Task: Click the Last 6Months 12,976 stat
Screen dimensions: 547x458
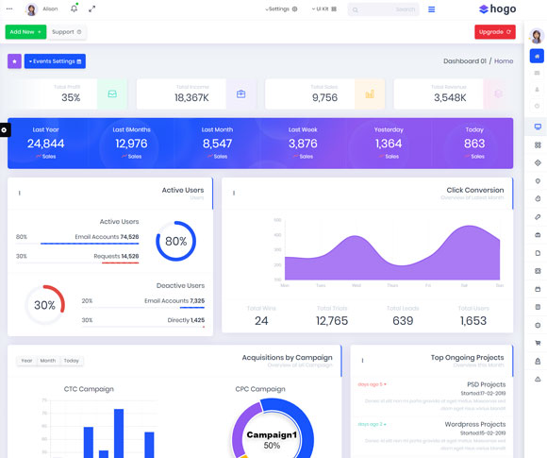Action: (x=131, y=144)
